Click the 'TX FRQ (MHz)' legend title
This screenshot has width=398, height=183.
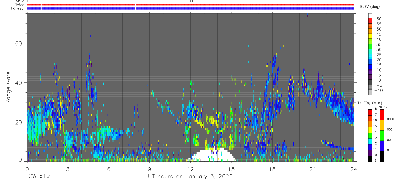point(370,103)
